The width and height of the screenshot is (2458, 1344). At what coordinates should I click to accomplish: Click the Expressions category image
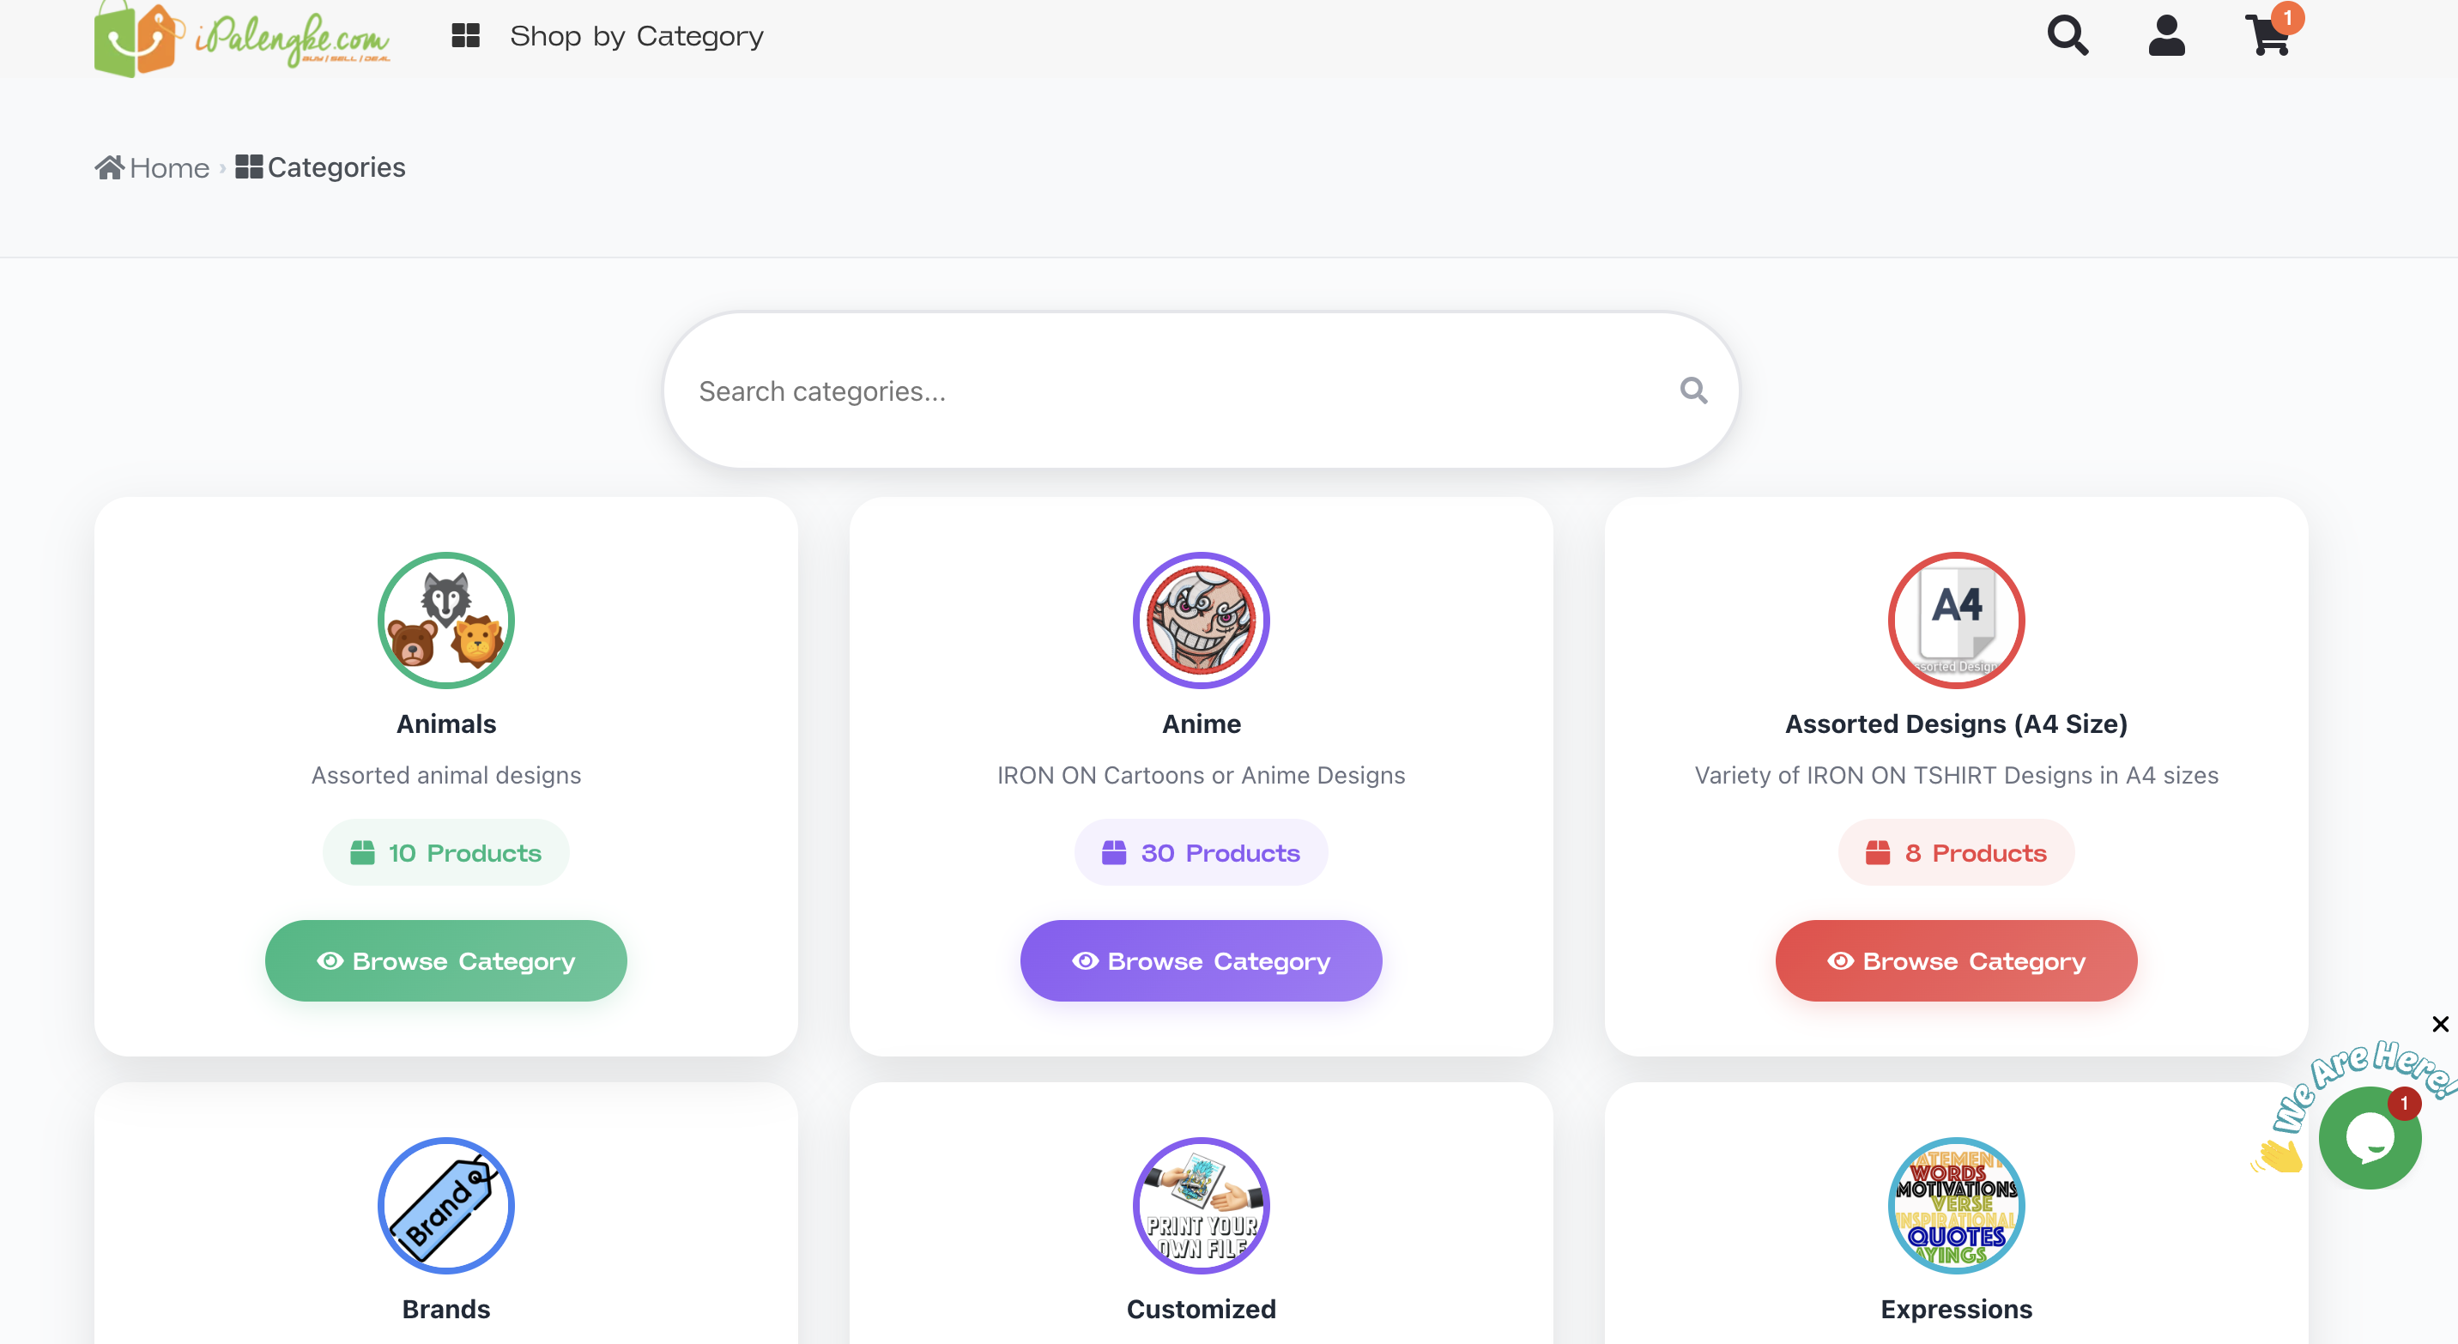[1956, 1206]
